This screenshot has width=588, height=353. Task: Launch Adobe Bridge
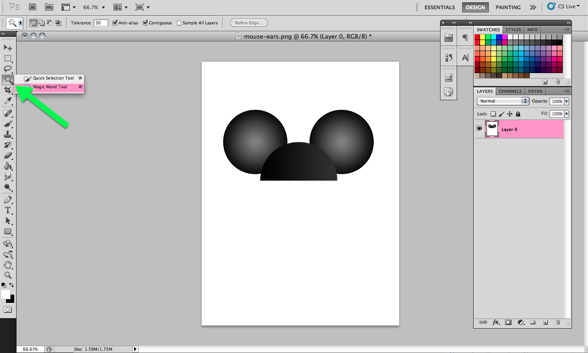point(33,7)
